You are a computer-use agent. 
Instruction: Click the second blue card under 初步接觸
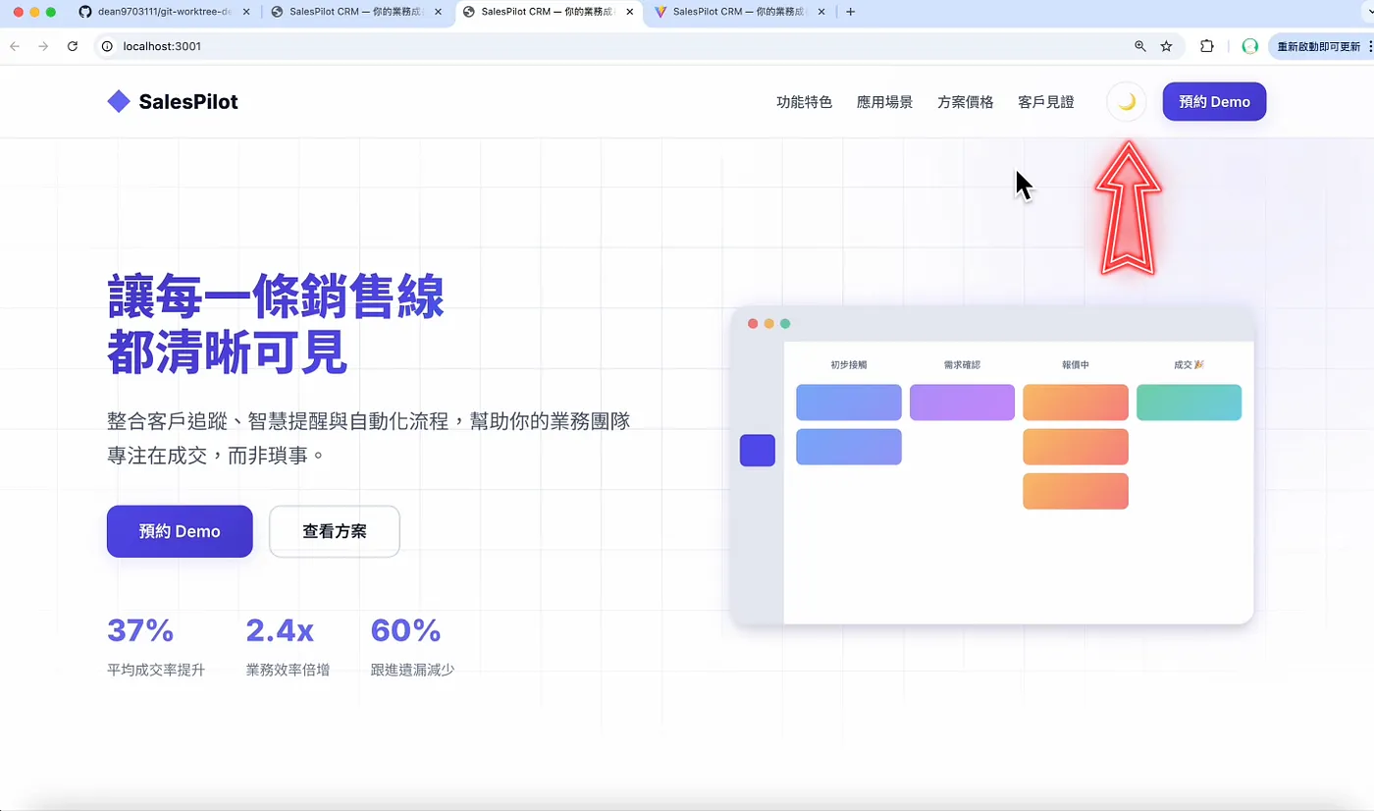[849, 447]
